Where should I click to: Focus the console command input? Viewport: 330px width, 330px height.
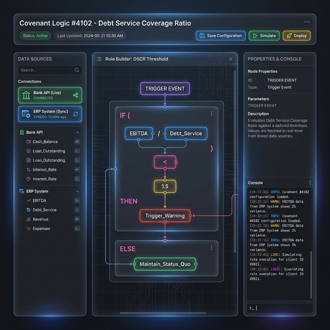(x=280, y=308)
